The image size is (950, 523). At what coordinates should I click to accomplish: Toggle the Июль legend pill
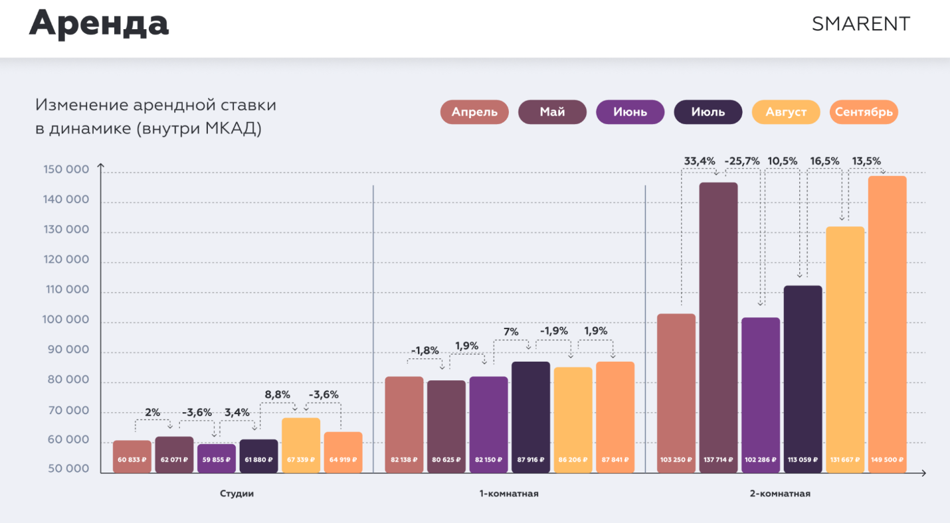coord(708,112)
